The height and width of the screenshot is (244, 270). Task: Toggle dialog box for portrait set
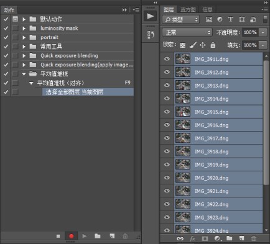click(x=15, y=37)
